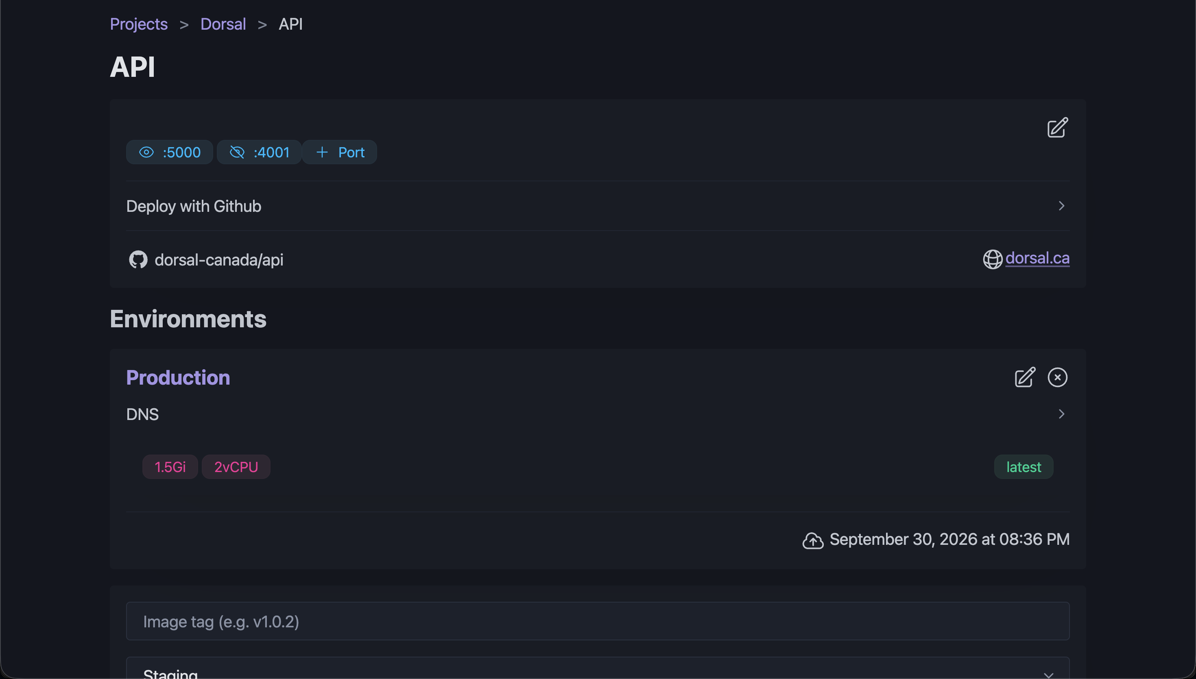Image resolution: width=1196 pixels, height=679 pixels.
Task: Click the edit icon for API settings
Action: pyautogui.click(x=1057, y=128)
